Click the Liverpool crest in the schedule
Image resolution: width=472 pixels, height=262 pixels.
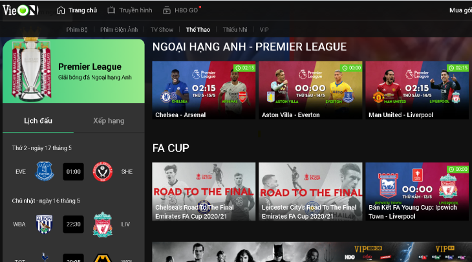coord(103,224)
